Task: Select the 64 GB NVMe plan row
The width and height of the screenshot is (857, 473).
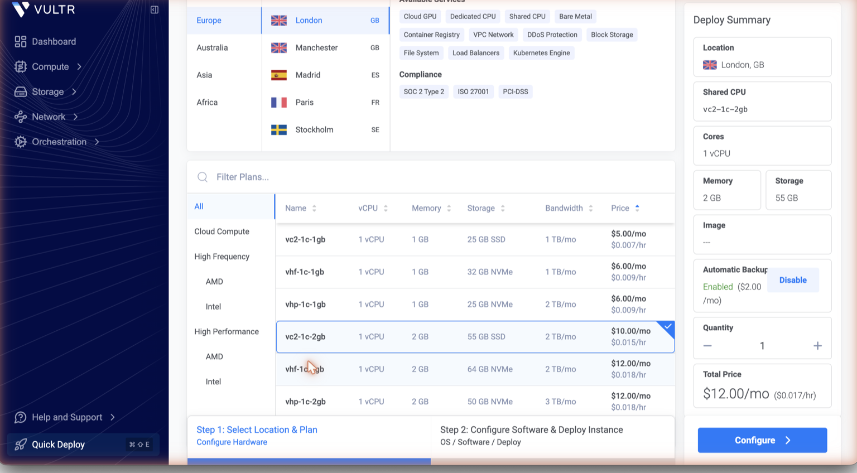Action: click(475, 369)
